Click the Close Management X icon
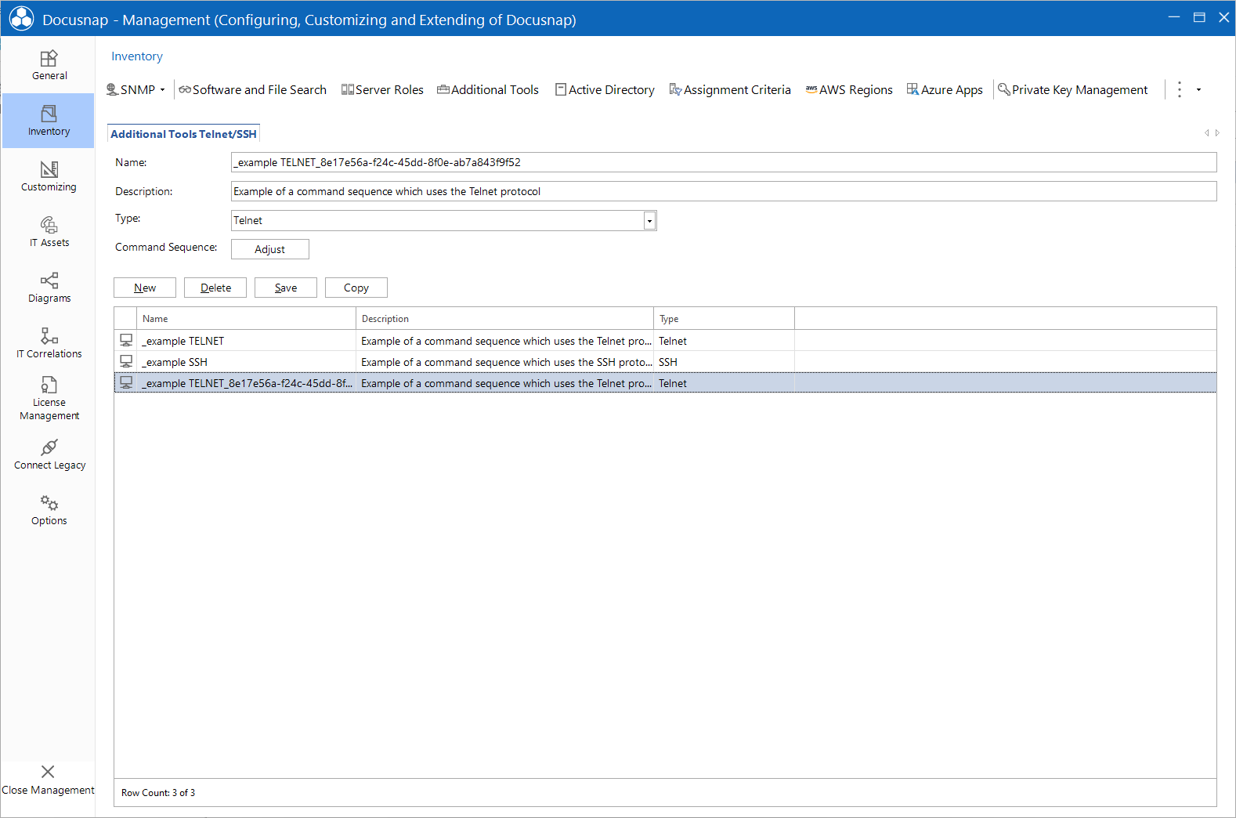 48,772
